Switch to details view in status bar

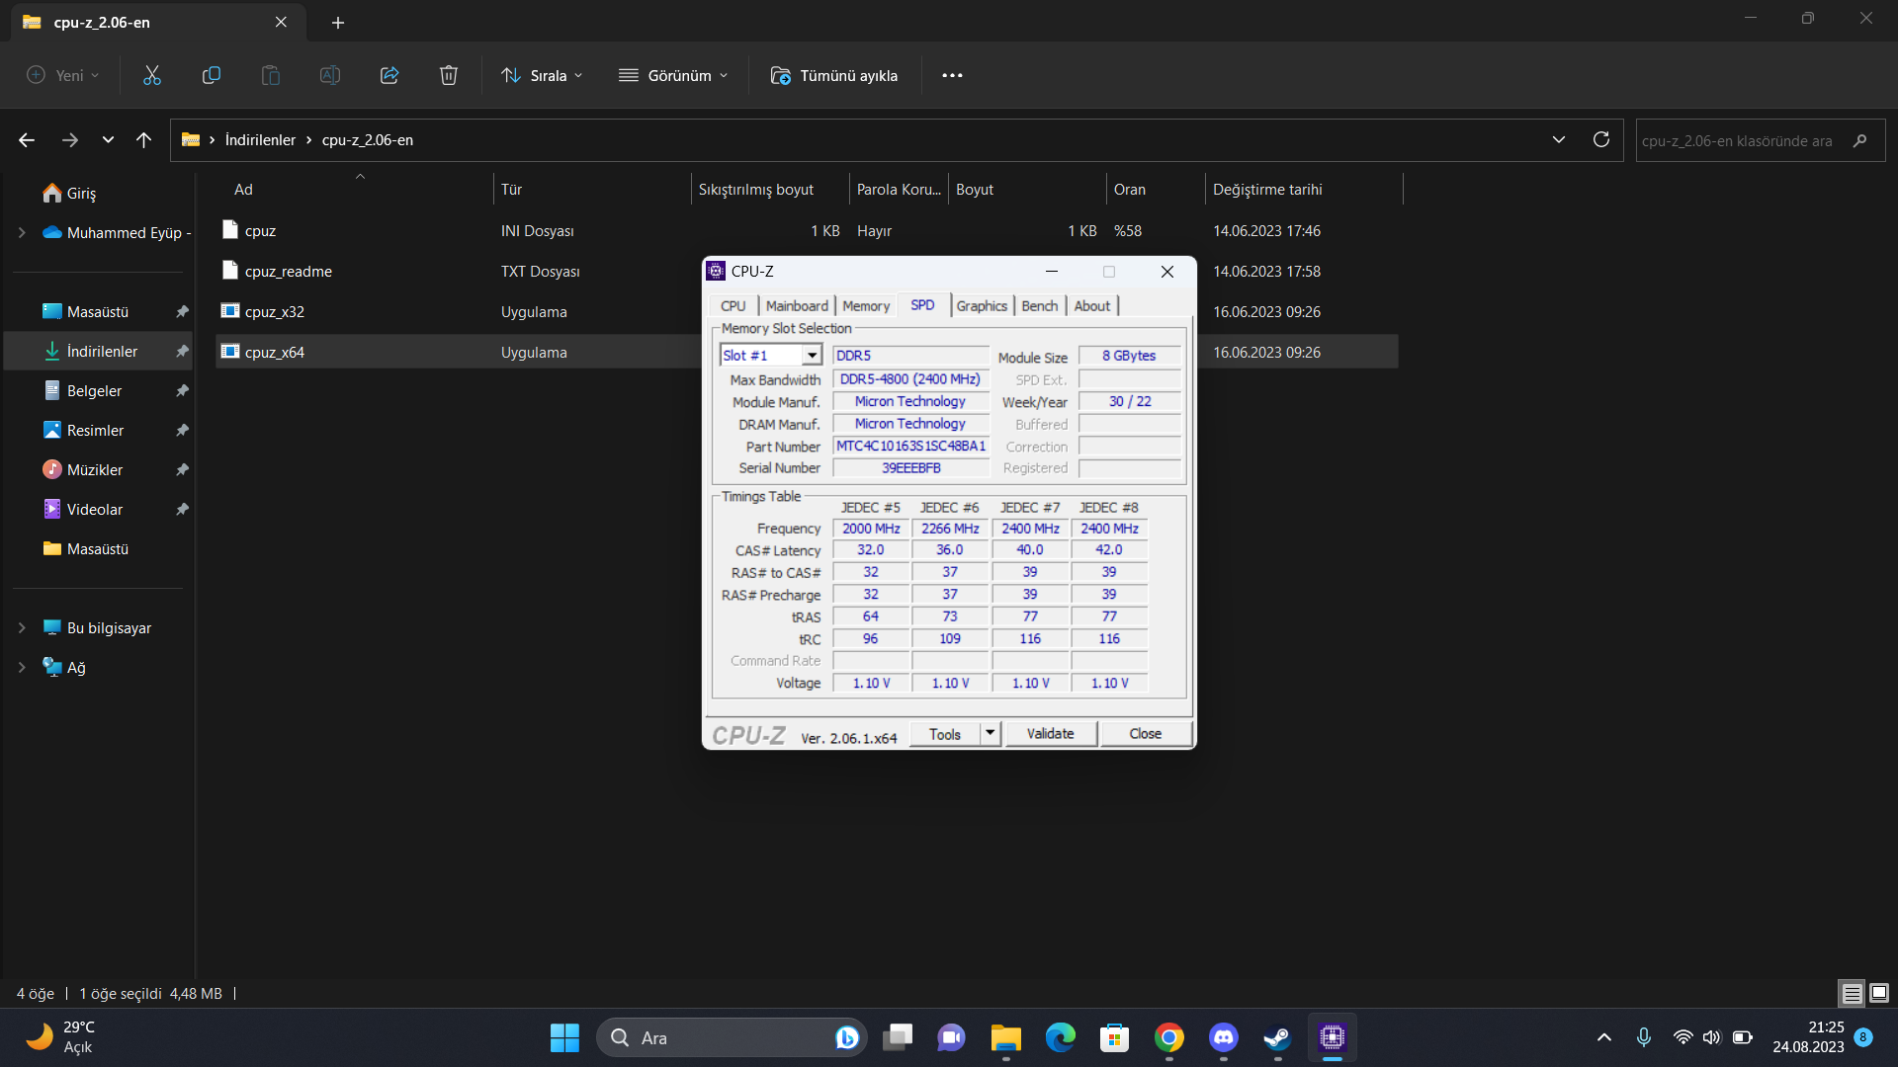click(x=1852, y=993)
